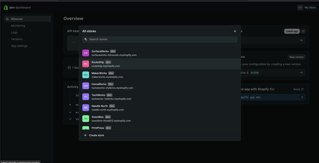This screenshot has height=163, width=319.
Task: Click the 7 days calendar filter
Action: click(x=73, y=67)
